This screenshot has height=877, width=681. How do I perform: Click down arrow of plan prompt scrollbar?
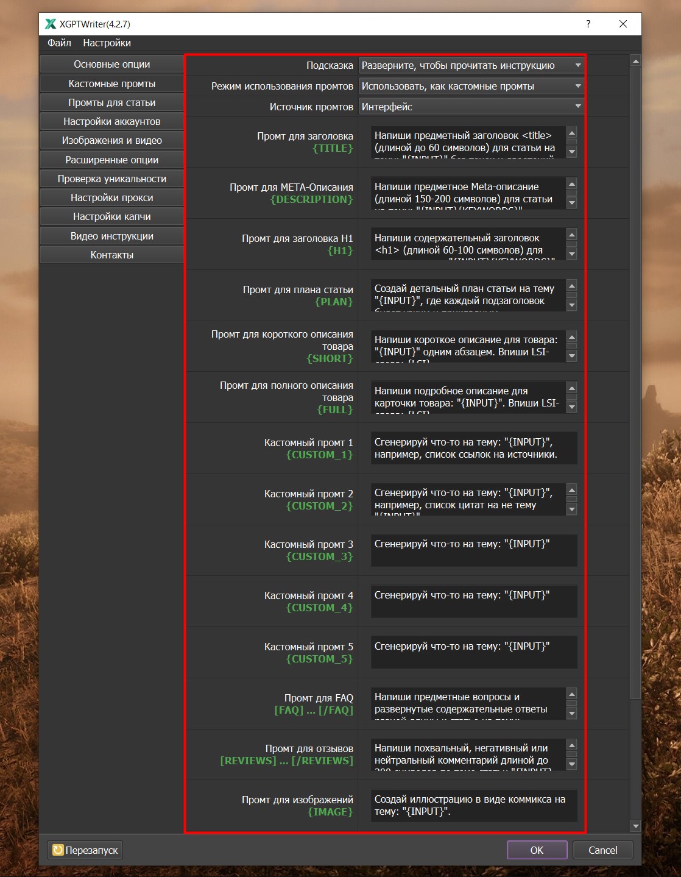coord(571,305)
